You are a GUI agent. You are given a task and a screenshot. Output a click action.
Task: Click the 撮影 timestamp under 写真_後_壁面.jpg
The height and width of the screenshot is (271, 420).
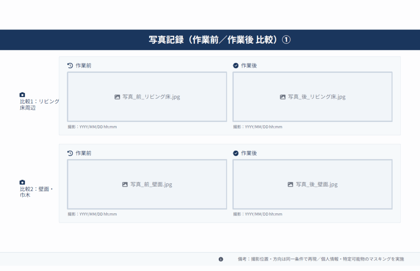pyautogui.click(x=257, y=214)
